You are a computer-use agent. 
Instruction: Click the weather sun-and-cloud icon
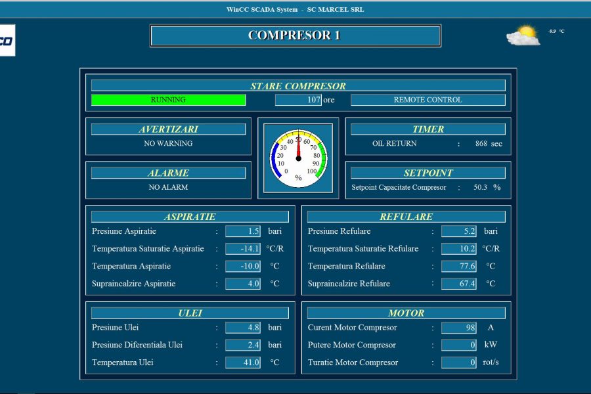[x=523, y=35]
